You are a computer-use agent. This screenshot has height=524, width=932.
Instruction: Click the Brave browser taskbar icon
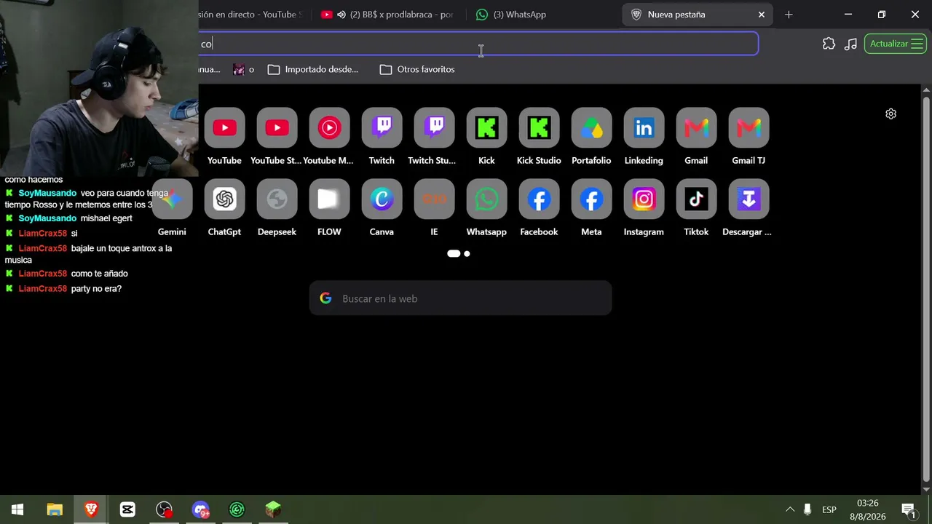(x=91, y=509)
